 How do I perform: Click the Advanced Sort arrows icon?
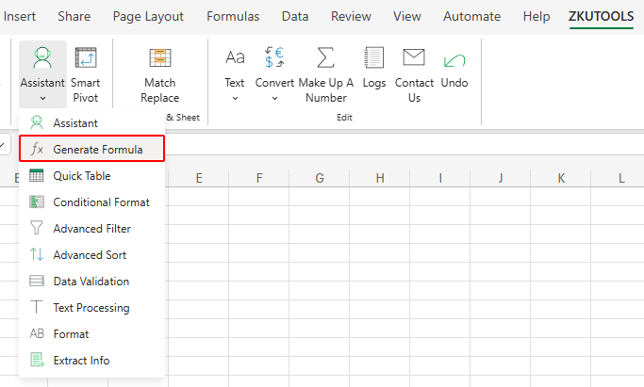[37, 254]
